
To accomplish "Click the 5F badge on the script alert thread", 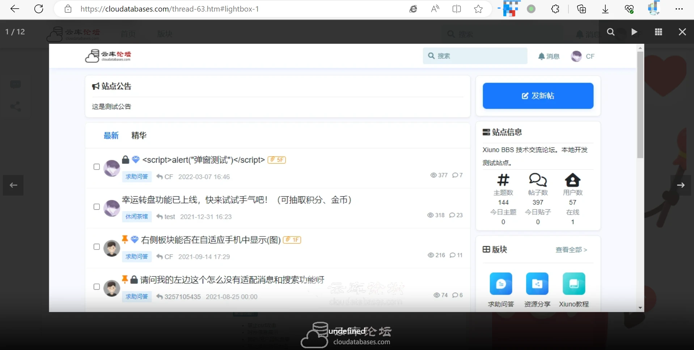I will point(277,160).
